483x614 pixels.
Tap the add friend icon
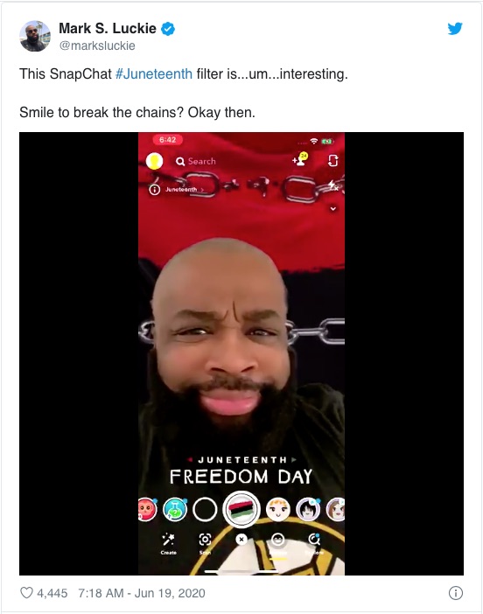click(x=300, y=159)
